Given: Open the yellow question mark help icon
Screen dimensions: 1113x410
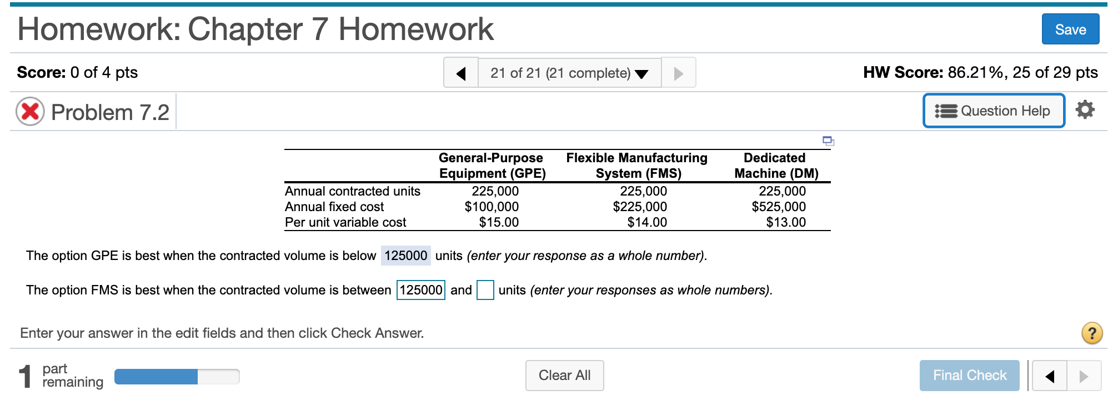Looking at the screenshot, I should pyautogui.click(x=1091, y=332).
